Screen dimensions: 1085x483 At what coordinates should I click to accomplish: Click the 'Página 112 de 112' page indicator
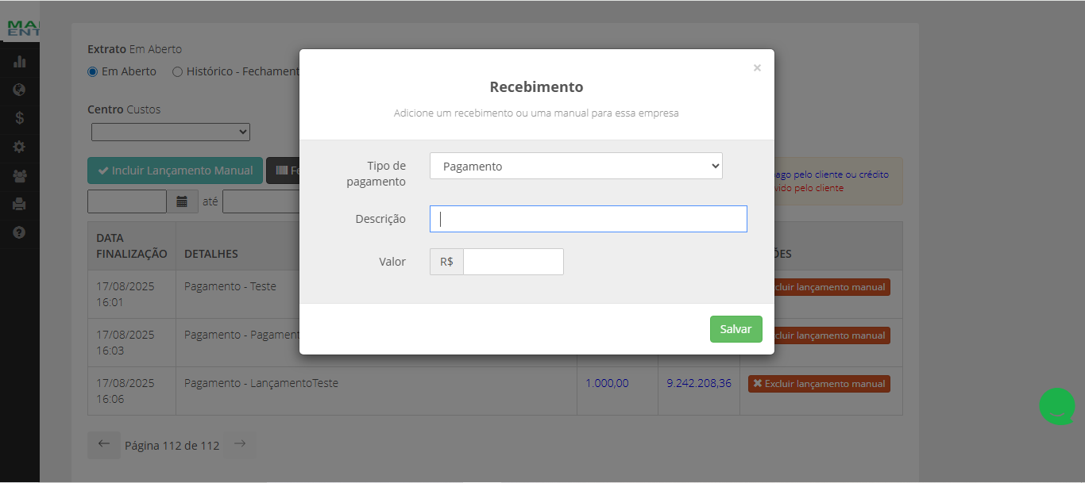pos(172,446)
